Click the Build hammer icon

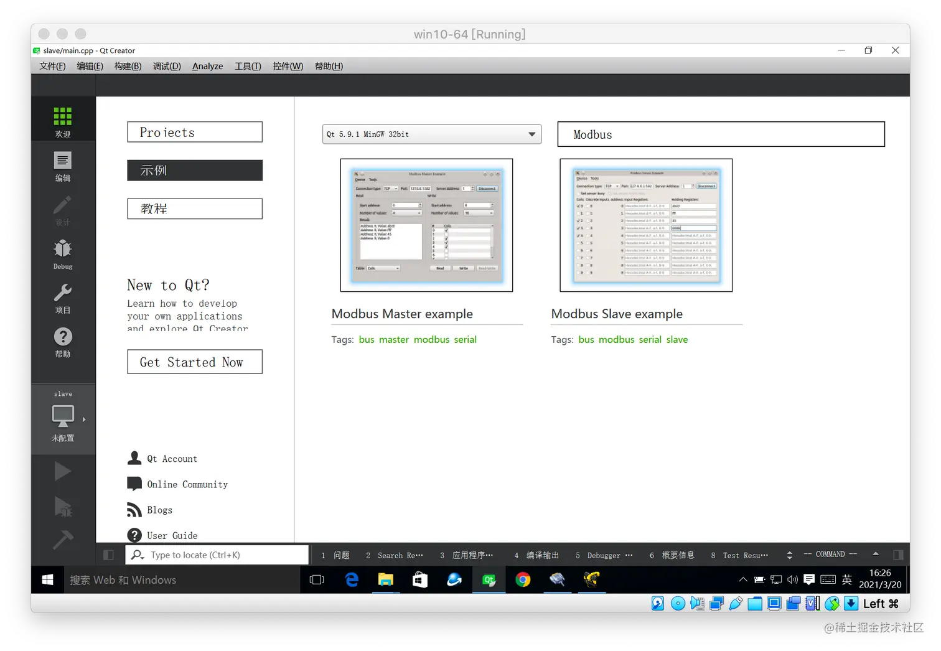[x=63, y=540]
